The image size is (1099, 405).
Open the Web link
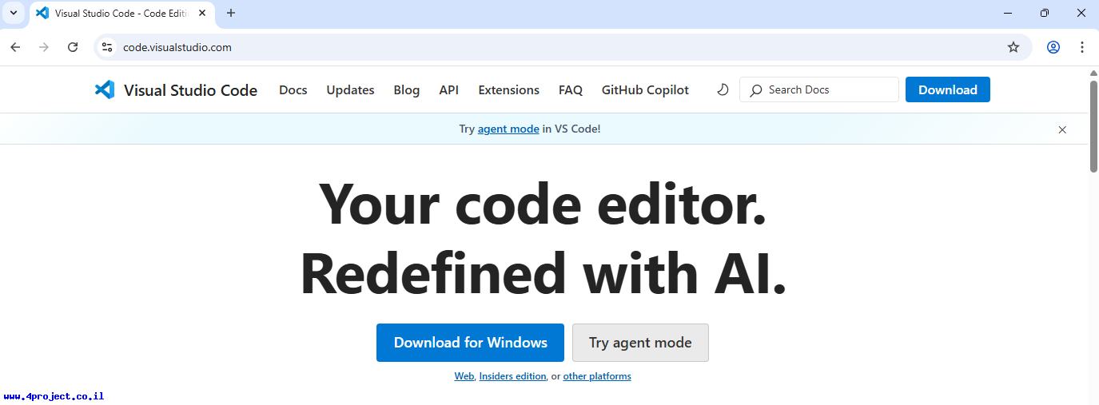pyautogui.click(x=464, y=376)
